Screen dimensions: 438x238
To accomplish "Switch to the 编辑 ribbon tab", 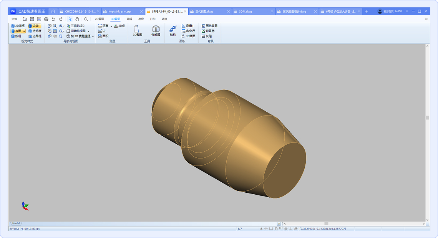I will (129, 19).
